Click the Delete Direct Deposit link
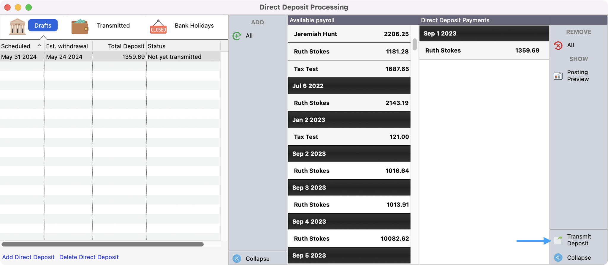 coord(89,257)
